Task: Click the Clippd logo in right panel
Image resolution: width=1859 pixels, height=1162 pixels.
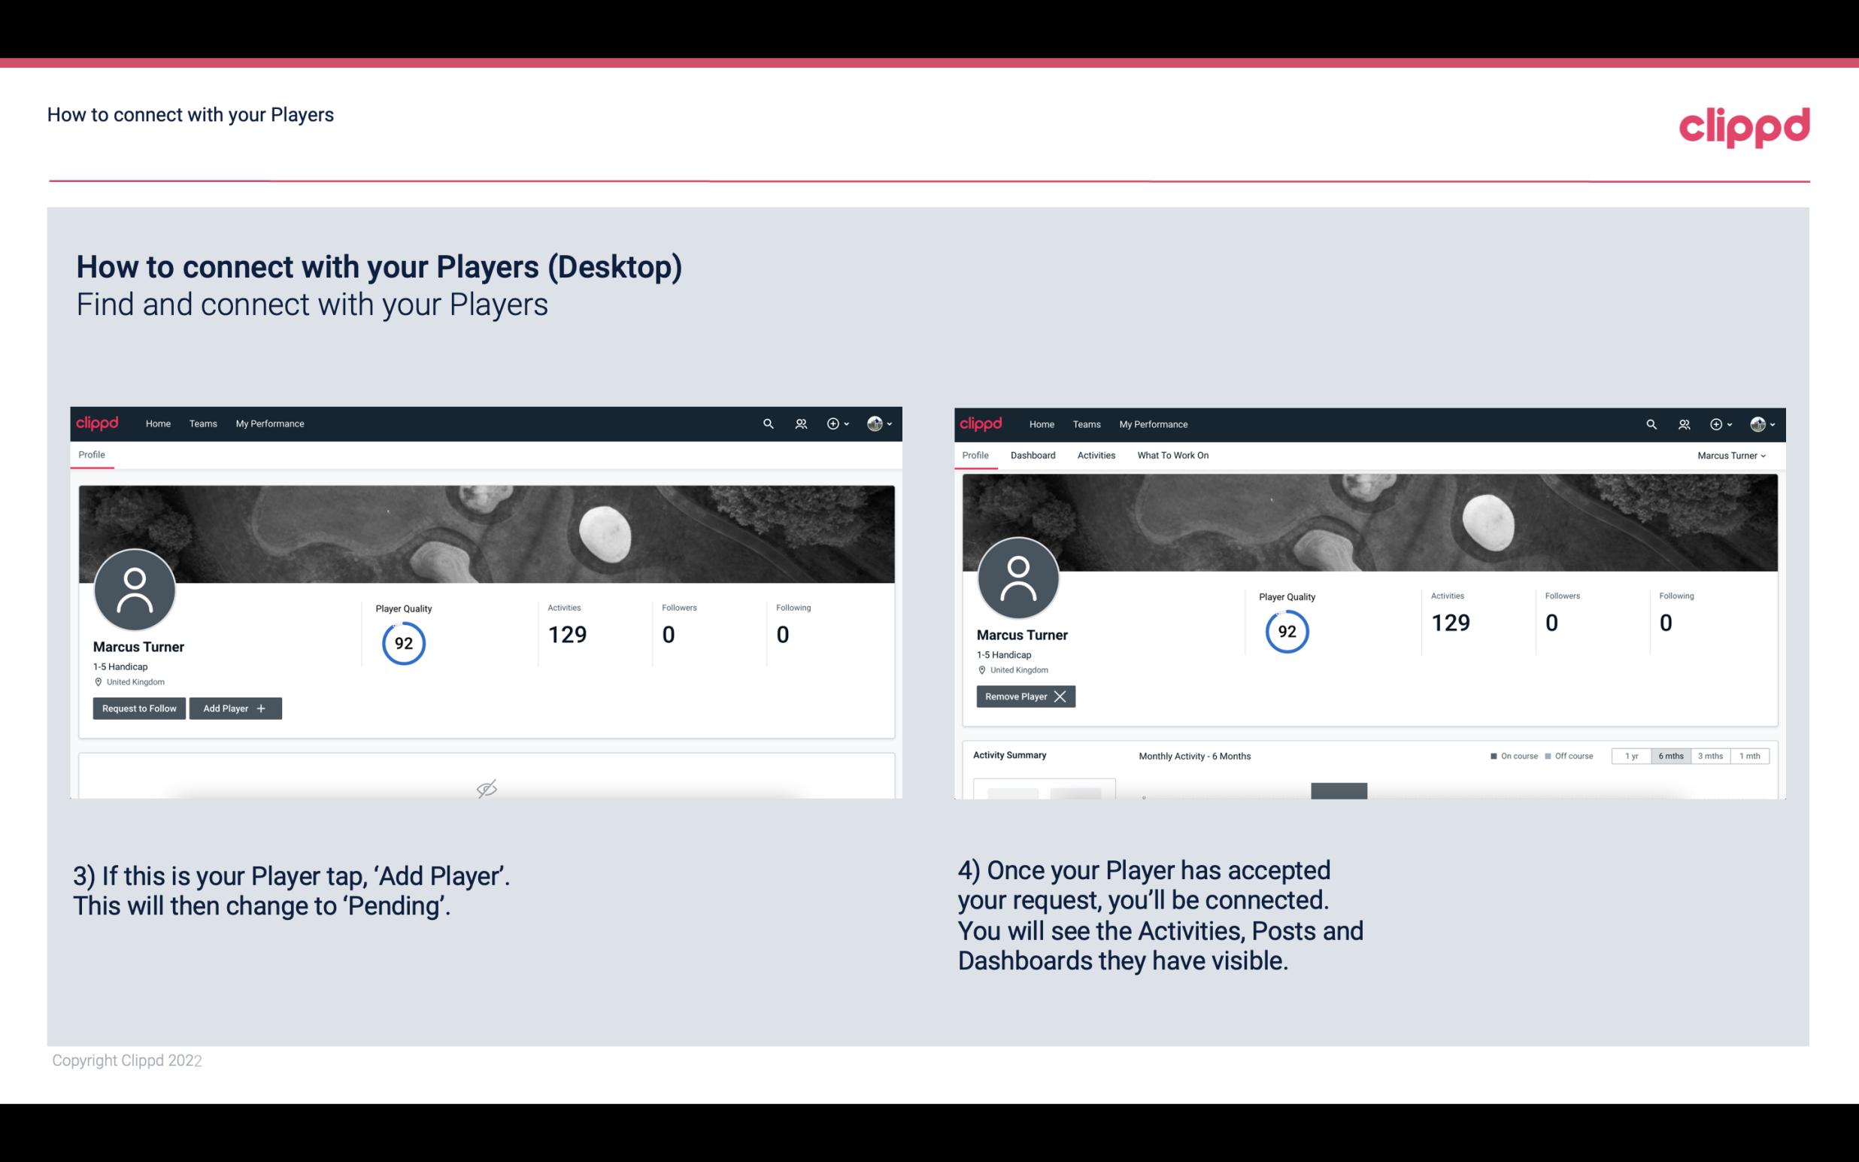Action: 982,424
